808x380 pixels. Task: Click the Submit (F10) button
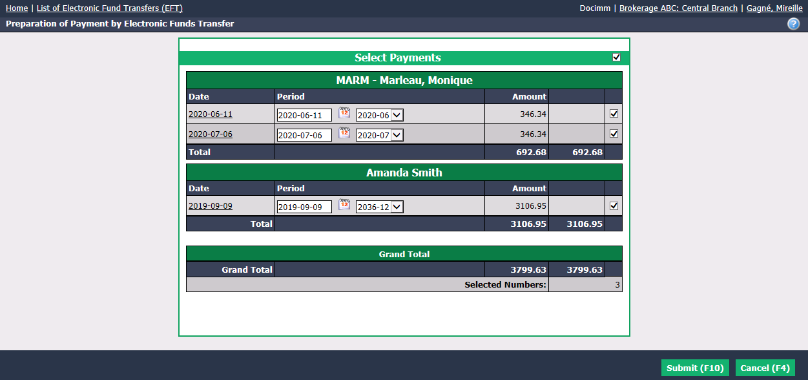click(x=695, y=368)
